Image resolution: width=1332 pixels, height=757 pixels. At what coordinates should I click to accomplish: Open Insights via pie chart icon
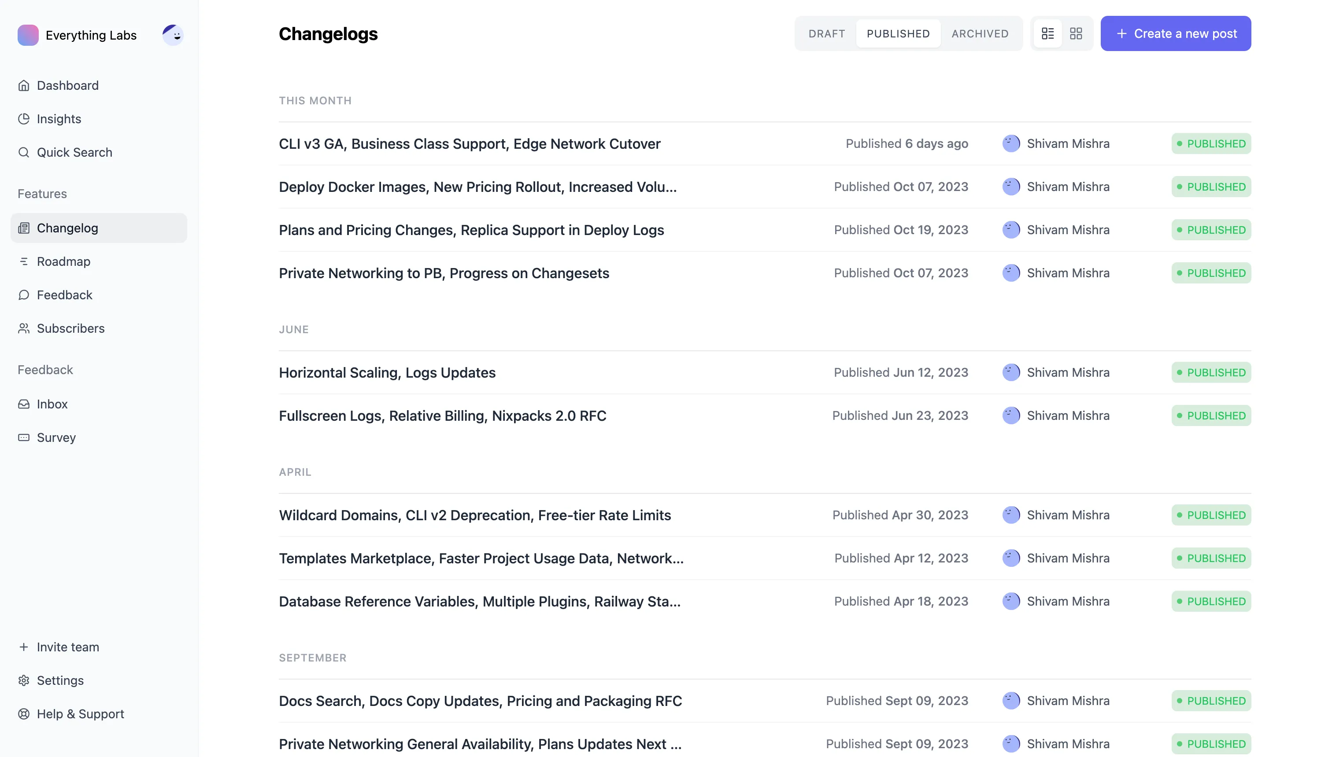(x=23, y=119)
